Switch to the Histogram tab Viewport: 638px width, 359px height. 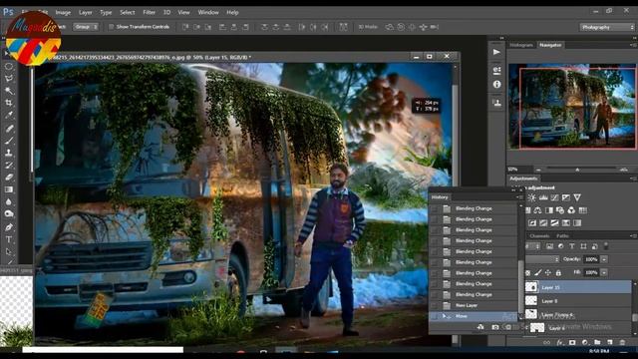tap(521, 45)
